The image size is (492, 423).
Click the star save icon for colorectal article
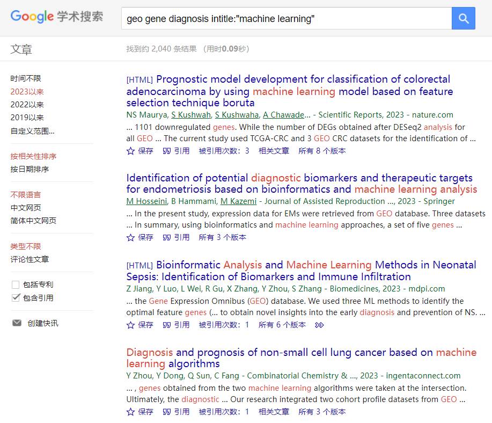point(130,151)
